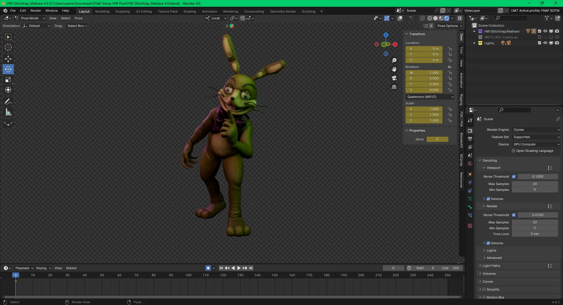Expand the Light Paths section
Viewport: 563px width, 305px height.
pyautogui.click(x=491, y=266)
